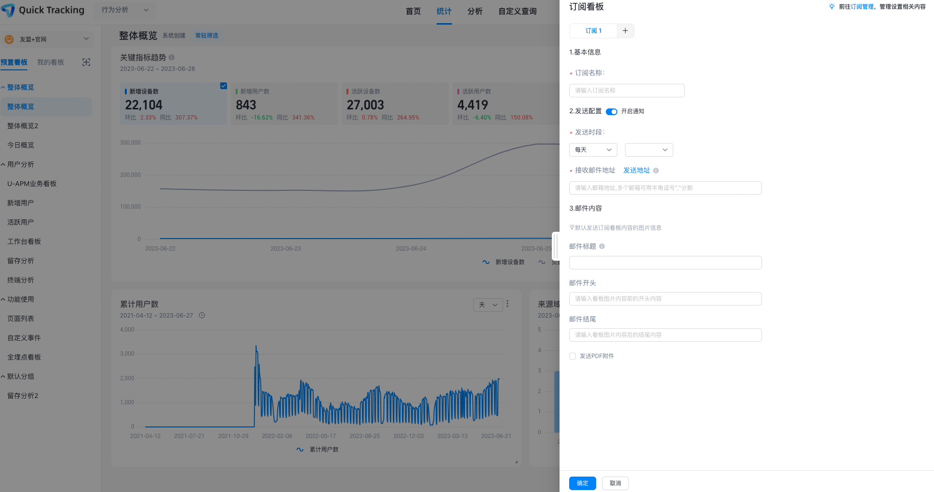Click the info icon next to 邮件标题

[x=602, y=246]
